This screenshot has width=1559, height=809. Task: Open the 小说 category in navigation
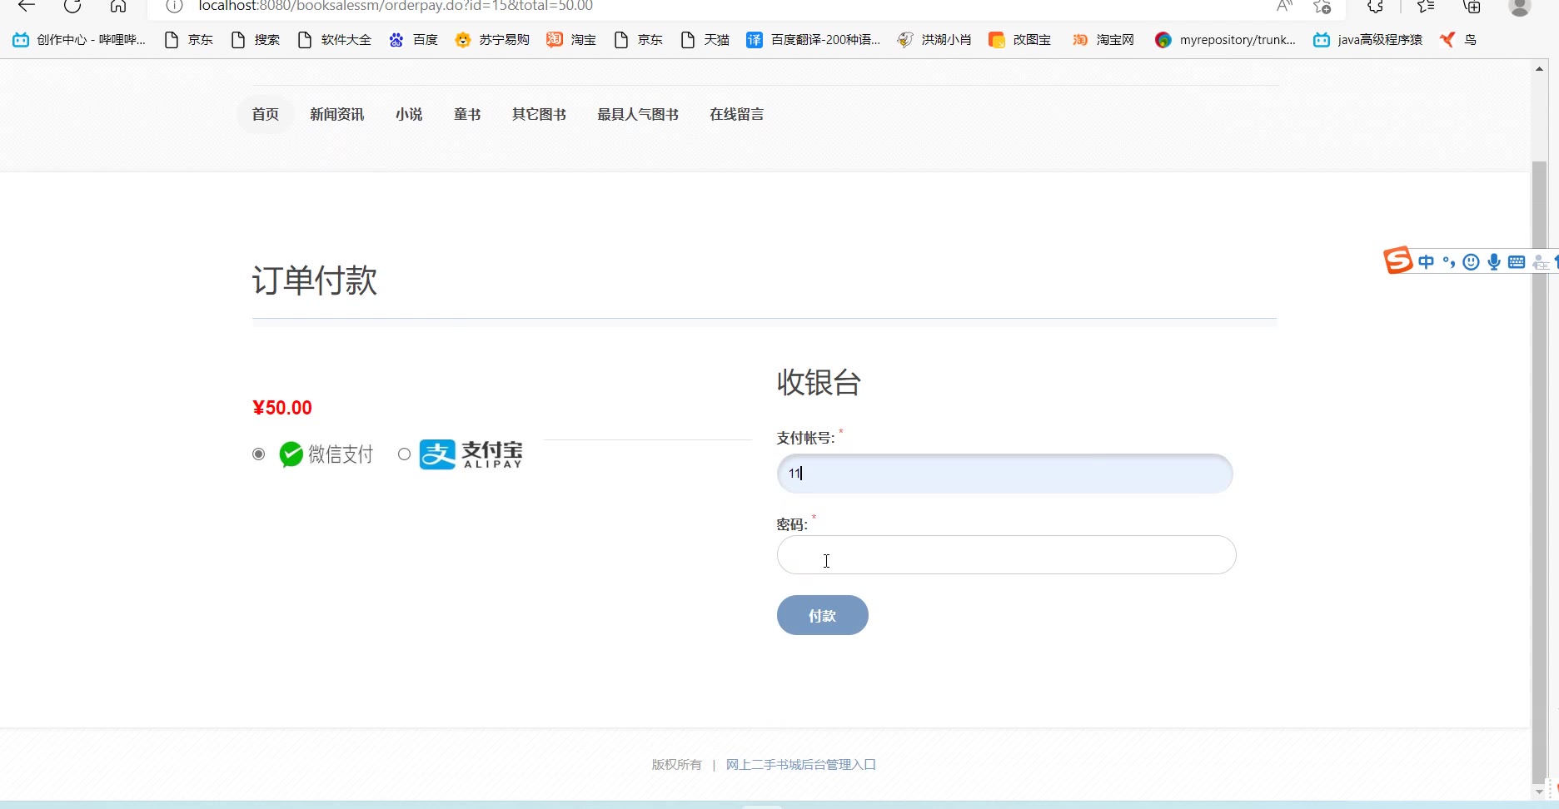409,114
